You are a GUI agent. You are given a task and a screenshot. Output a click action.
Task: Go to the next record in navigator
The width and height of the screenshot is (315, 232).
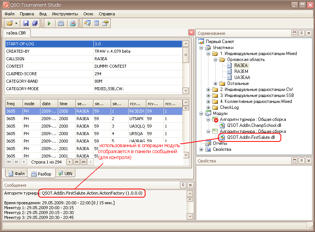tap(69, 162)
